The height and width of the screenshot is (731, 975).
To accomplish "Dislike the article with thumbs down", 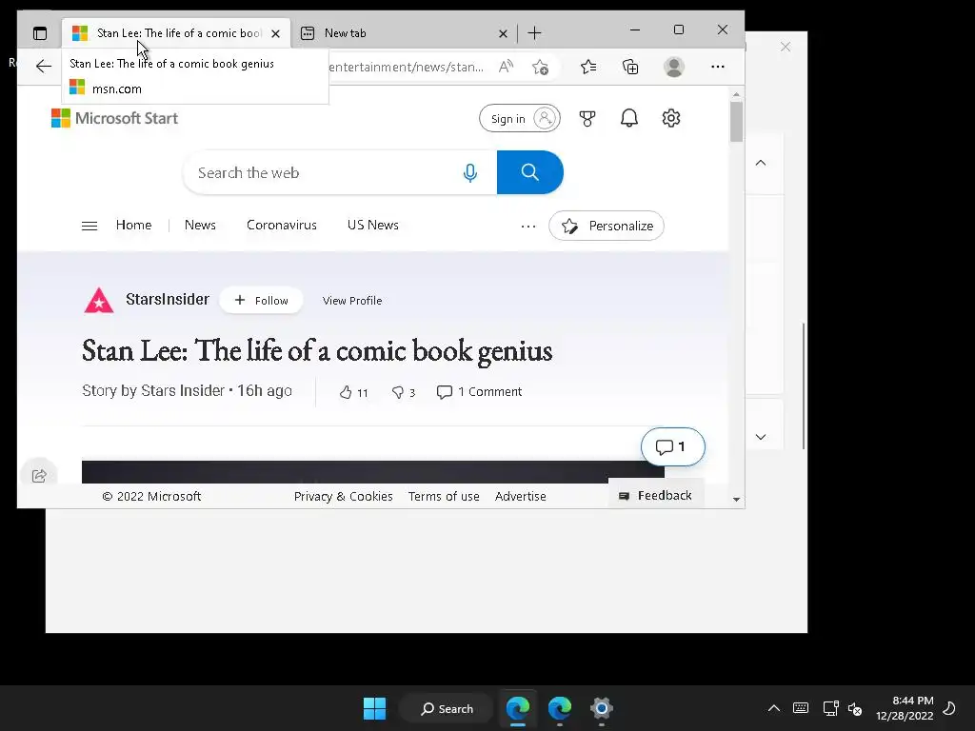I will (x=403, y=392).
